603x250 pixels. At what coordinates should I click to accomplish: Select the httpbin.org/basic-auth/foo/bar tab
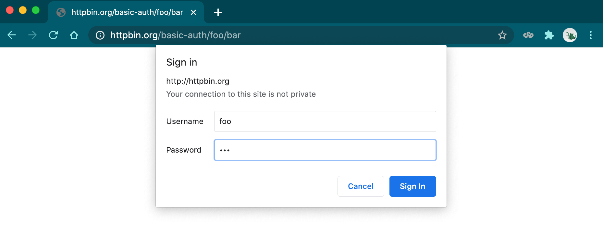pyautogui.click(x=127, y=12)
